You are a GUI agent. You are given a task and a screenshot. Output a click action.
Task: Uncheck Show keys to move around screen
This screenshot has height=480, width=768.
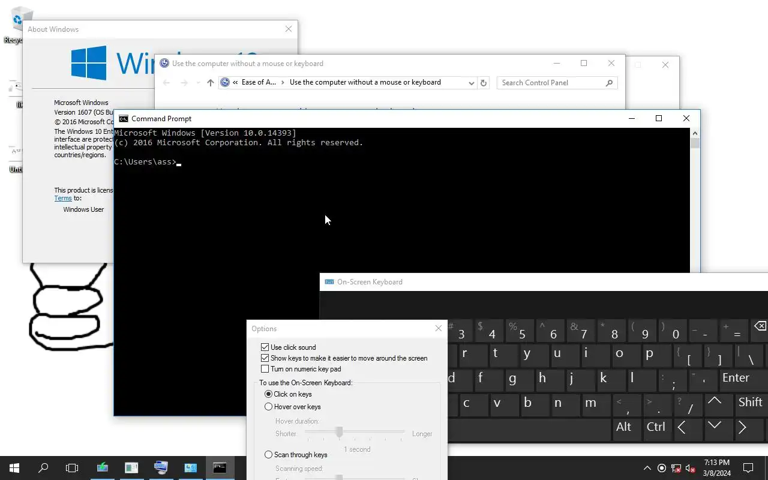[x=265, y=358]
